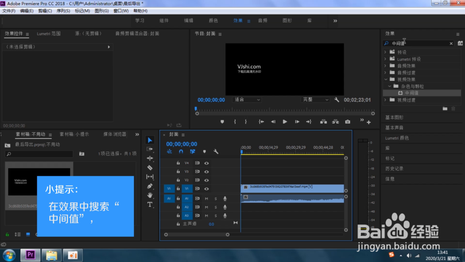Collapse the 杂色与颗粒 folder
The width and height of the screenshot is (465, 262).
(390, 86)
